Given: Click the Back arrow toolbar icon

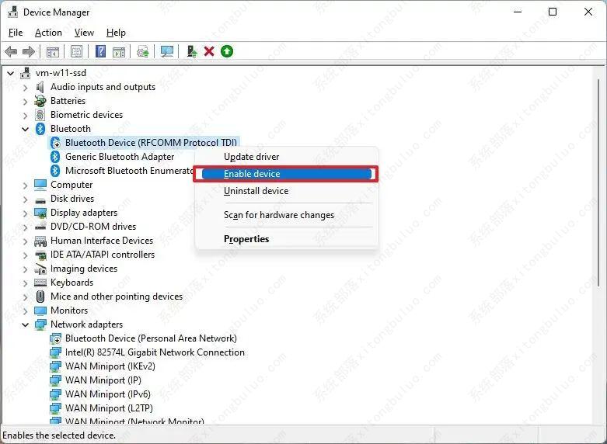Looking at the screenshot, I should pos(11,51).
